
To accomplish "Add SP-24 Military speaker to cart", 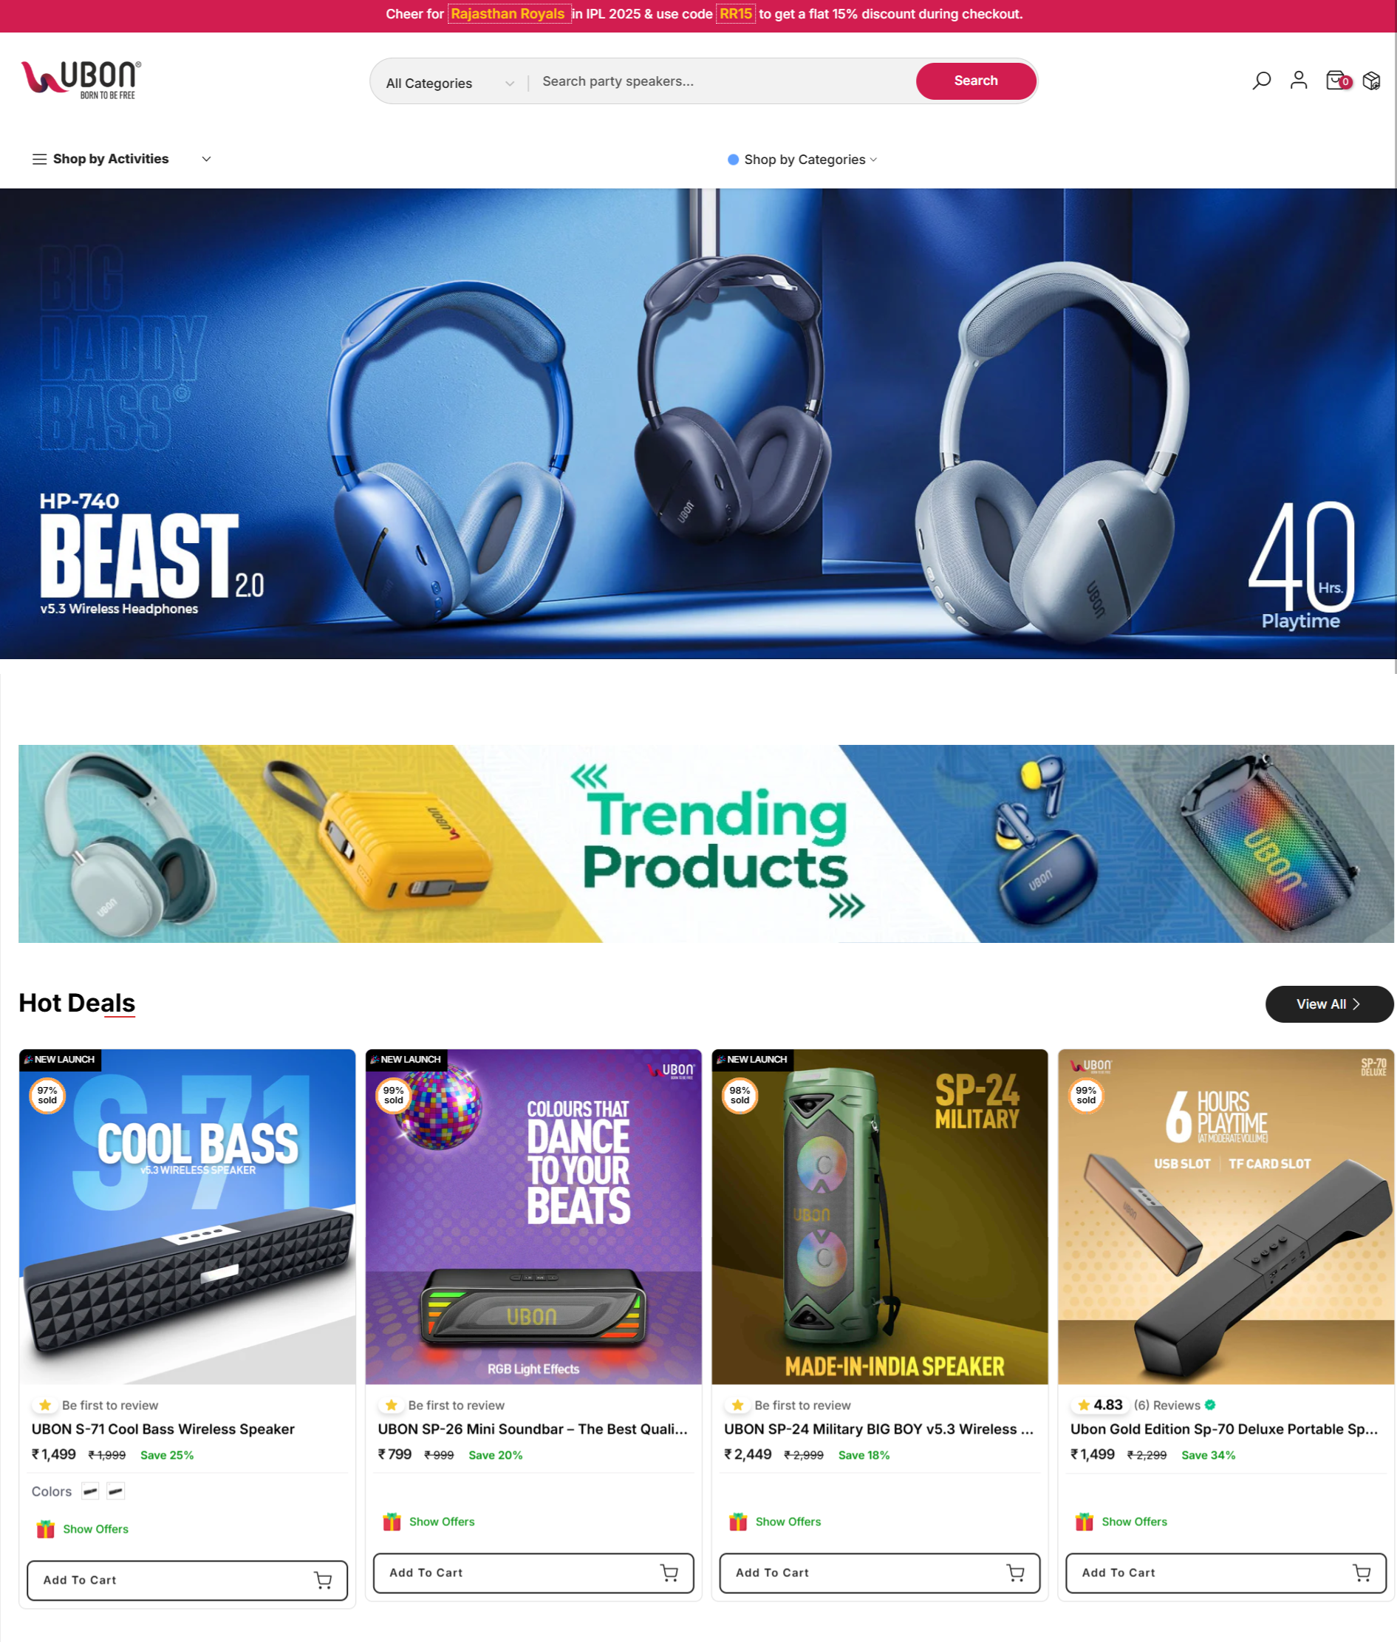I will pyautogui.click(x=879, y=1573).
